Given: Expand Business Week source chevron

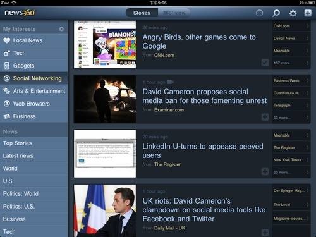Looking at the screenshot, I should (x=307, y=80).
